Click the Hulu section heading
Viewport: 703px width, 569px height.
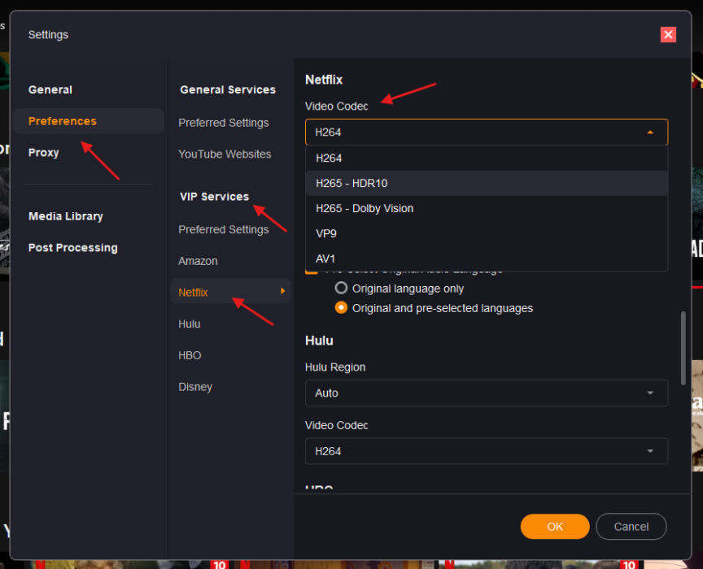click(x=319, y=341)
